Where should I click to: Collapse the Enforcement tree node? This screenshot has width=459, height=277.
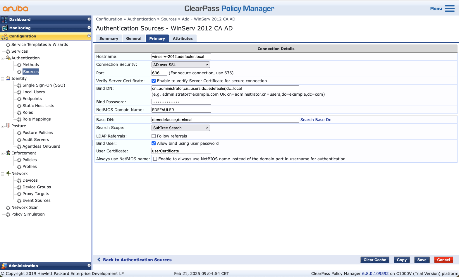pos(3,153)
